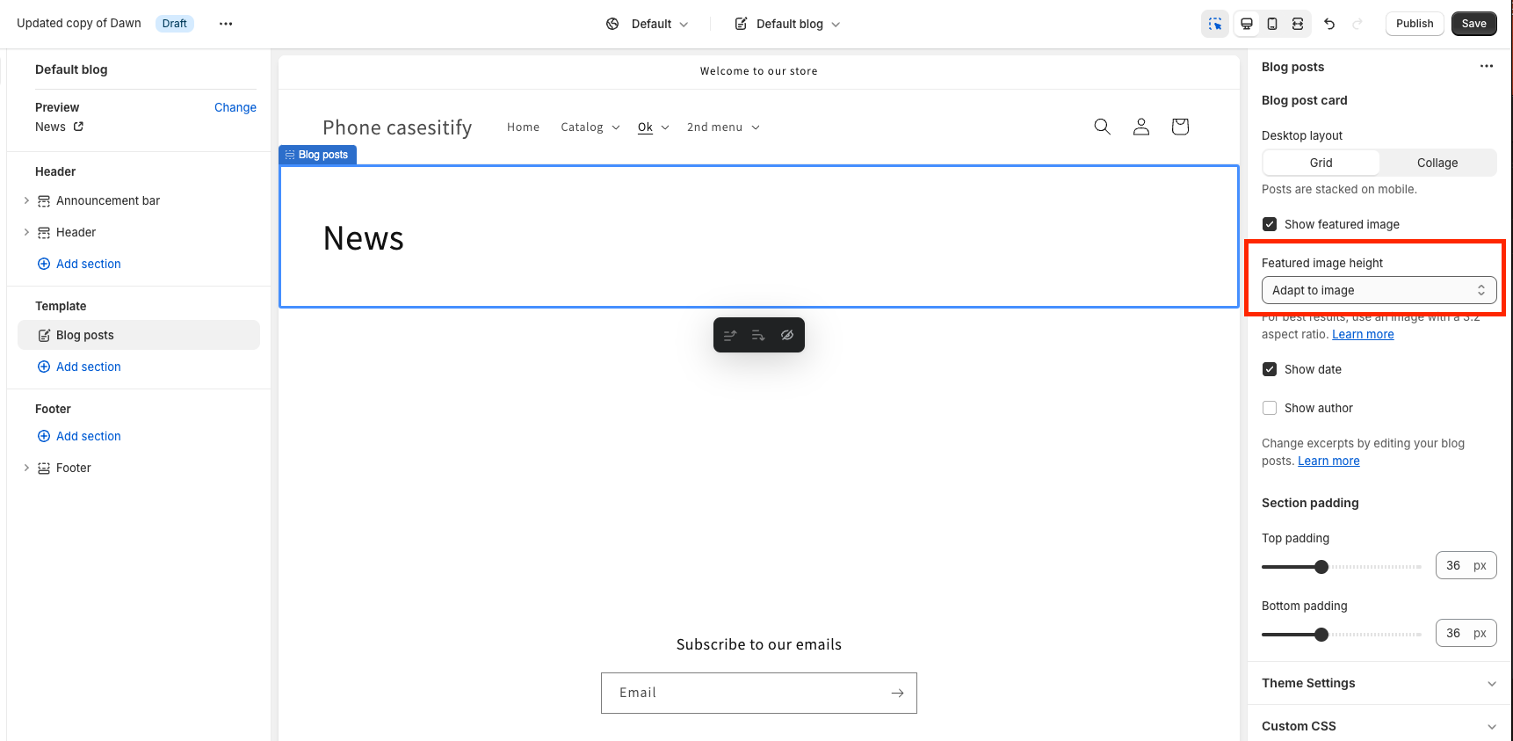Viewport: 1513px width, 741px height.
Task: Expand Announcement bar tree item
Action: (26, 200)
